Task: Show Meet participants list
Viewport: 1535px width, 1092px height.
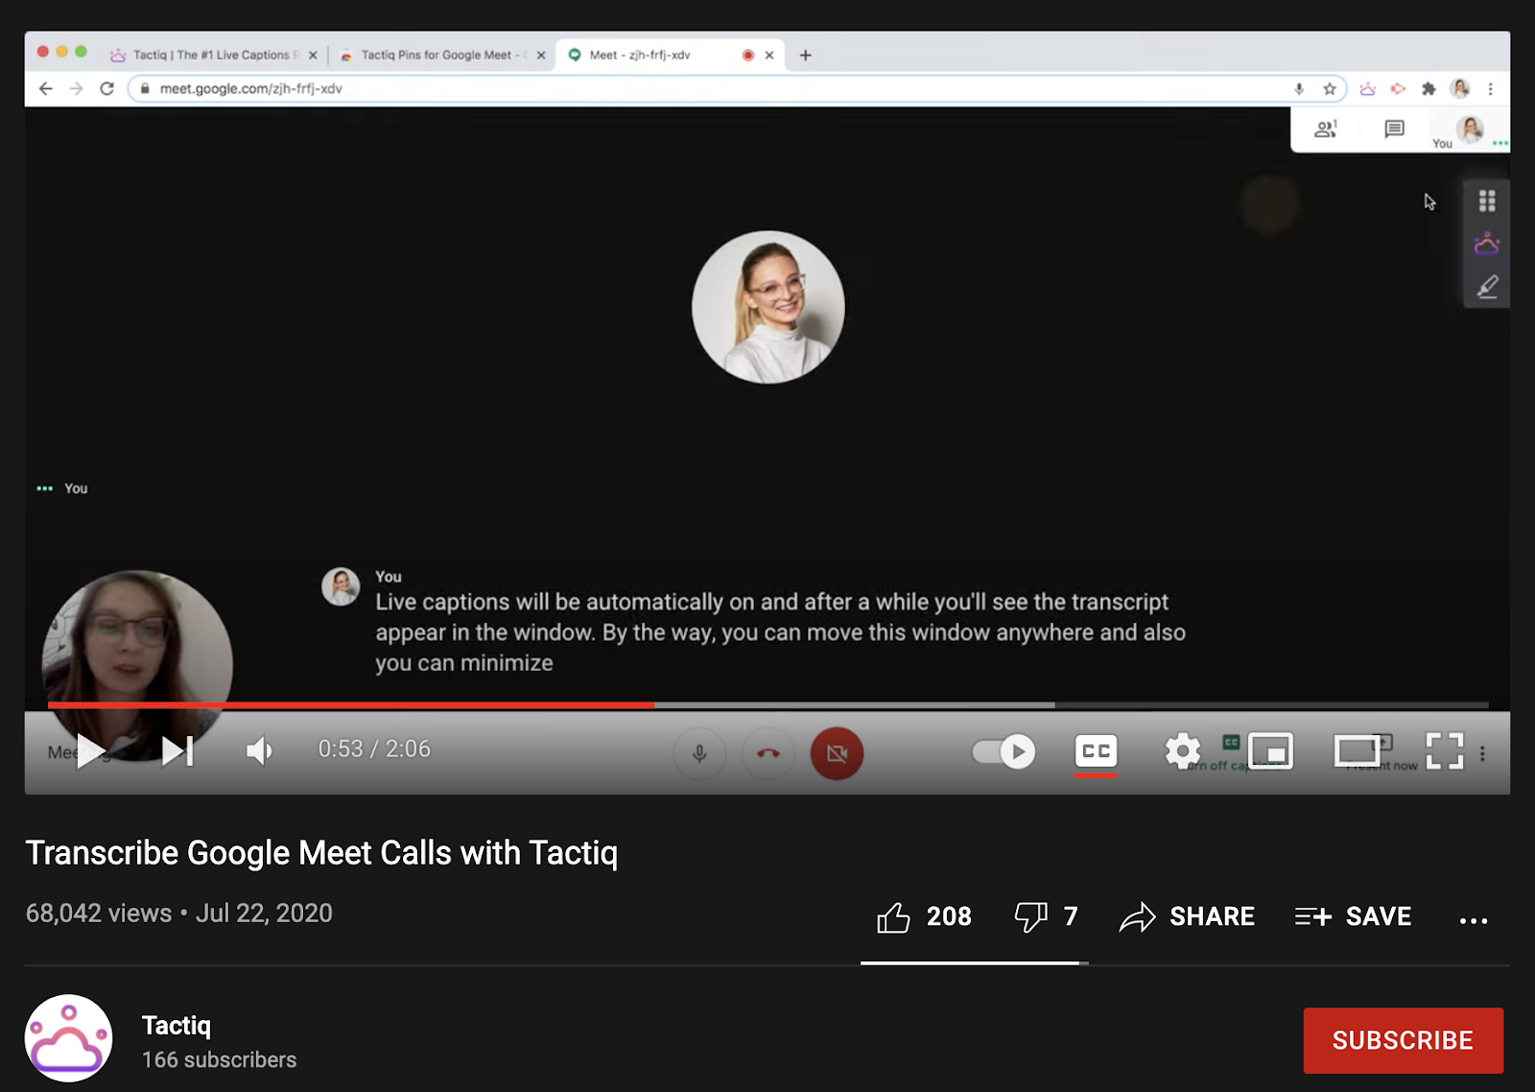Action: click(1326, 129)
